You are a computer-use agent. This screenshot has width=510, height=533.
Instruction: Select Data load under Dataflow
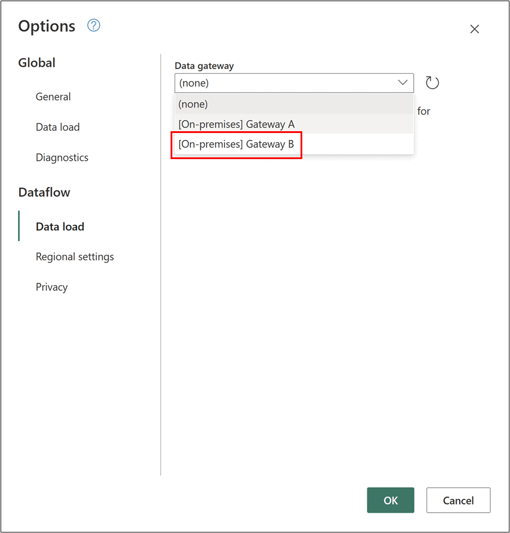(x=60, y=226)
